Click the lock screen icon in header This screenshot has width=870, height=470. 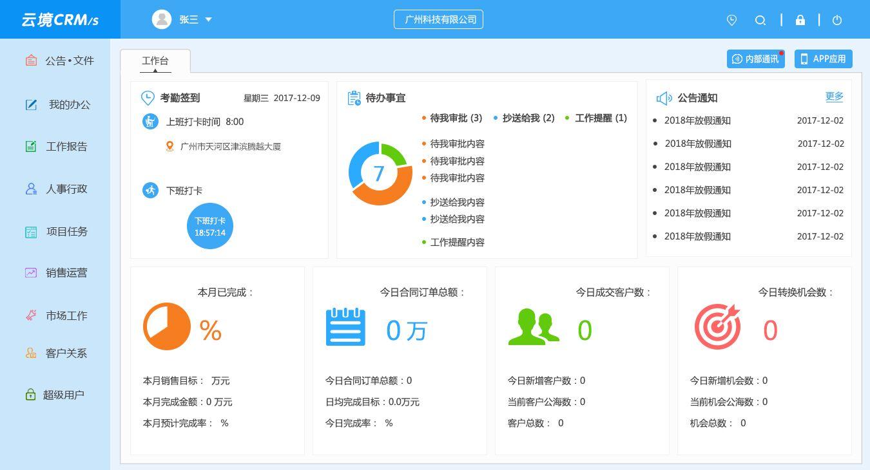click(x=800, y=20)
